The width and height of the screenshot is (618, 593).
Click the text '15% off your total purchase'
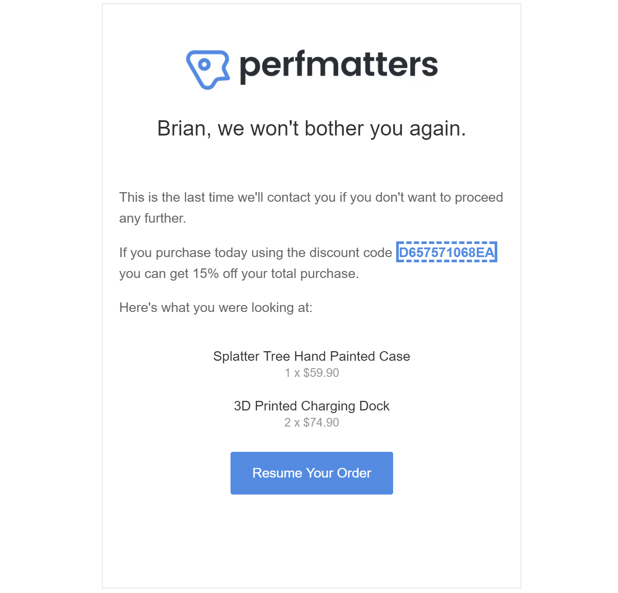(x=275, y=274)
